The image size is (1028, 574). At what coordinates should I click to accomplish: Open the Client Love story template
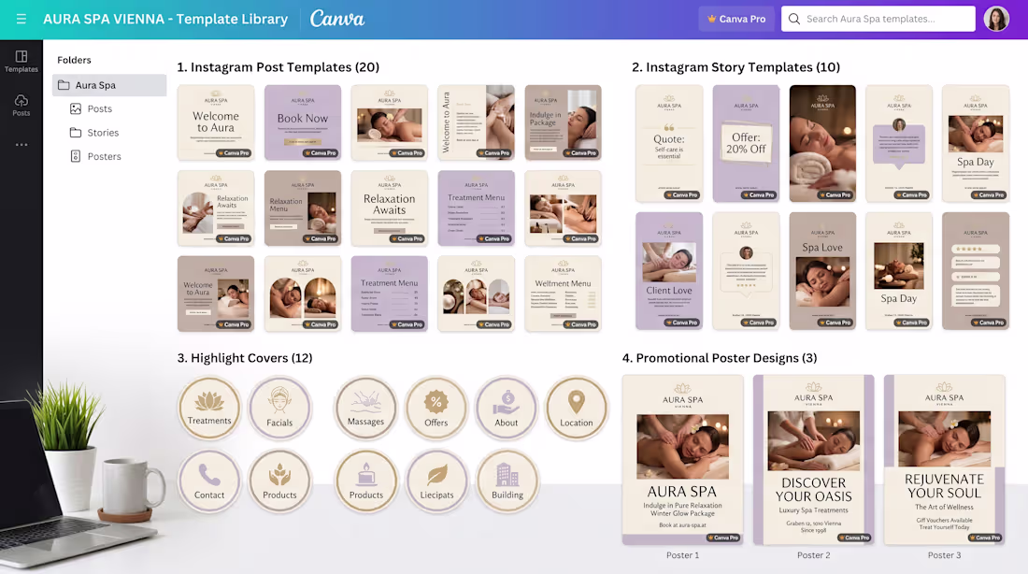point(669,270)
